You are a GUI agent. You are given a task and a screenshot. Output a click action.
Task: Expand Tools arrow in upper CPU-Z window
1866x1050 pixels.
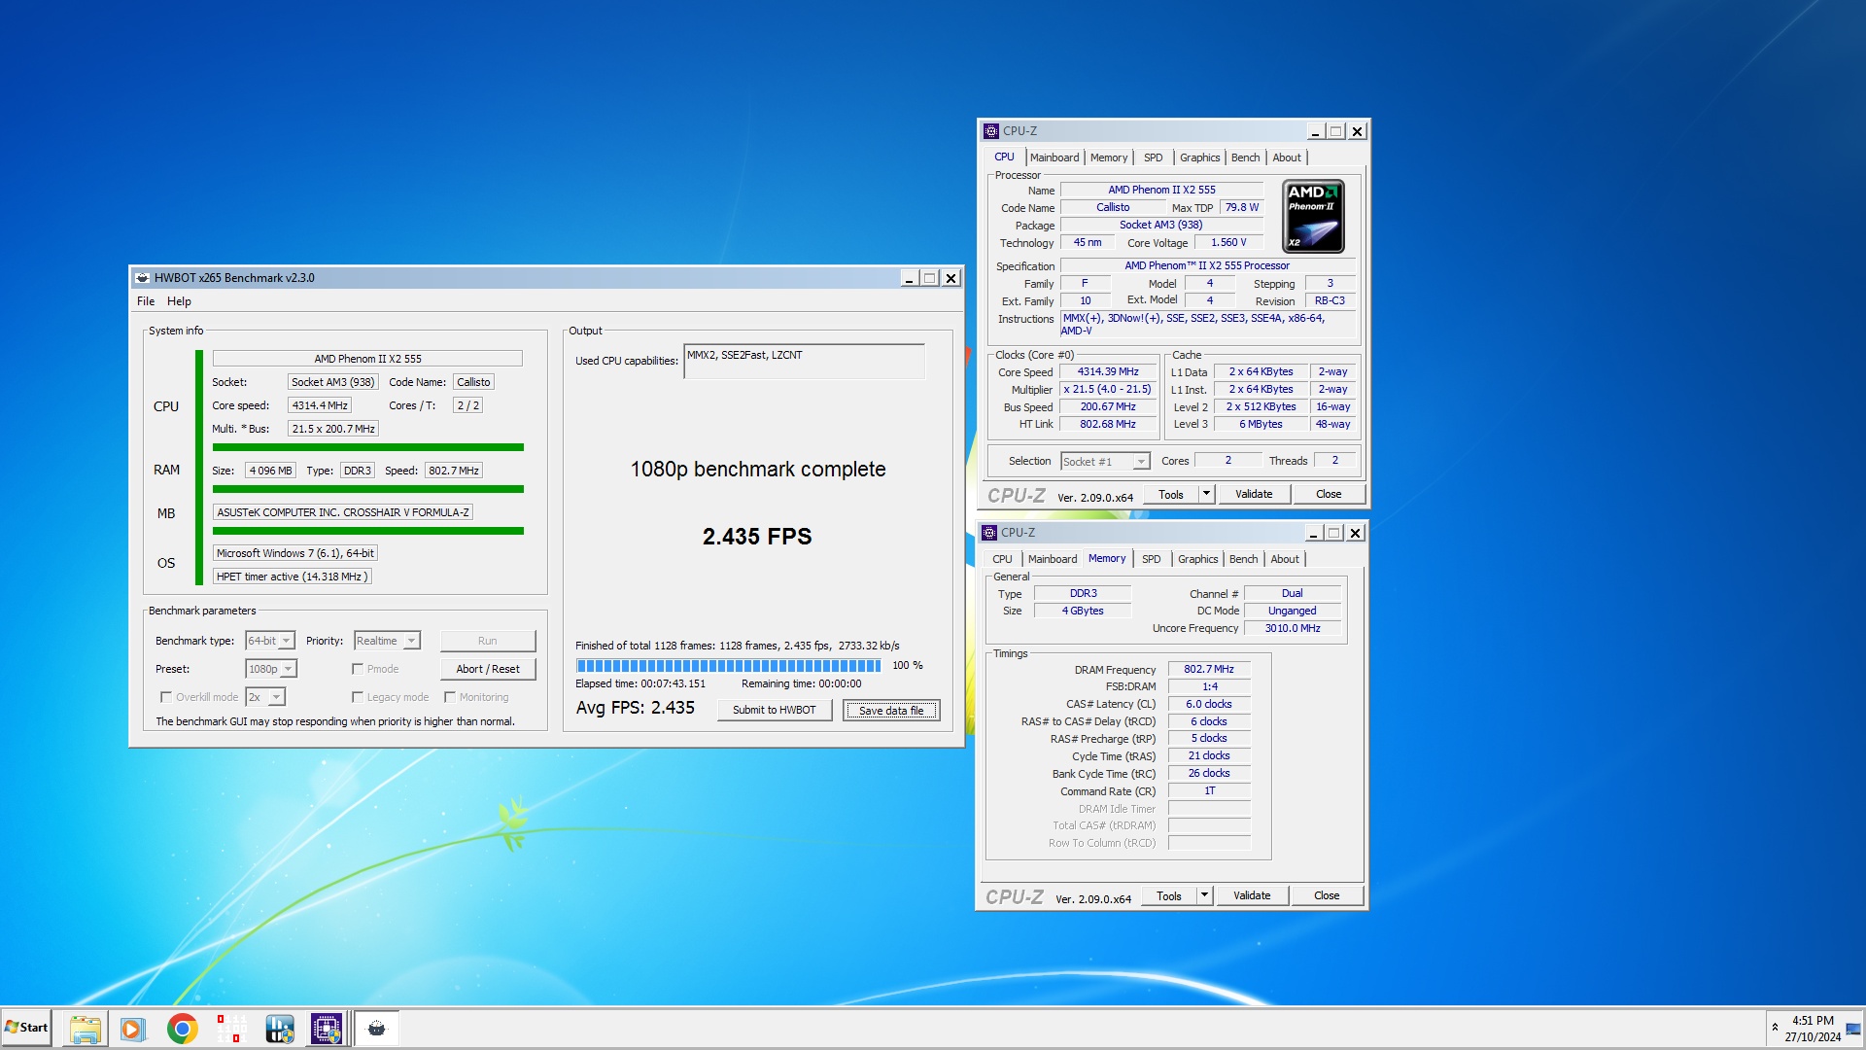1206,494
